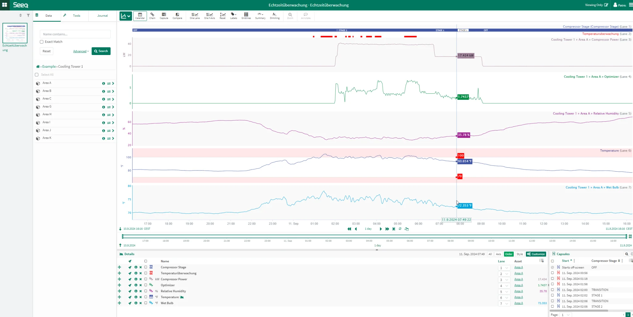The height and width of the screenshot is (317, 633).
Task: Change lane dropdown for Optimizer
Action: 504,286
